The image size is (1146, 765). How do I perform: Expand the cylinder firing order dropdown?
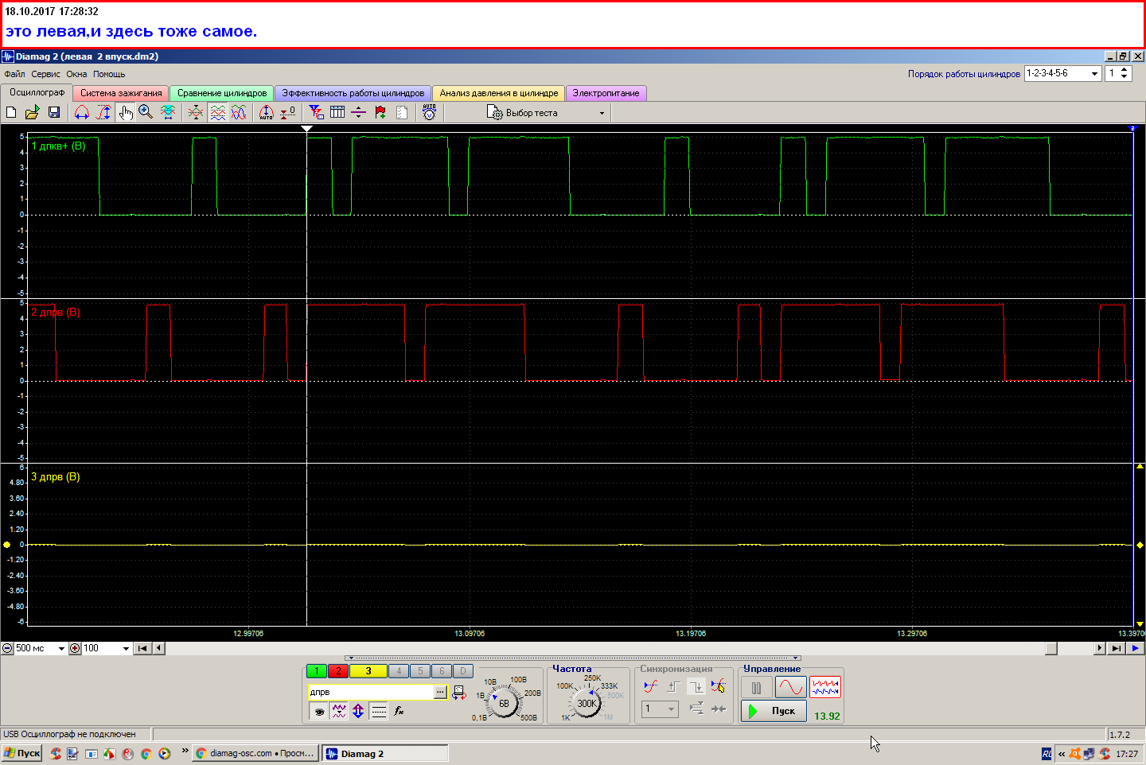[1095, 73]
